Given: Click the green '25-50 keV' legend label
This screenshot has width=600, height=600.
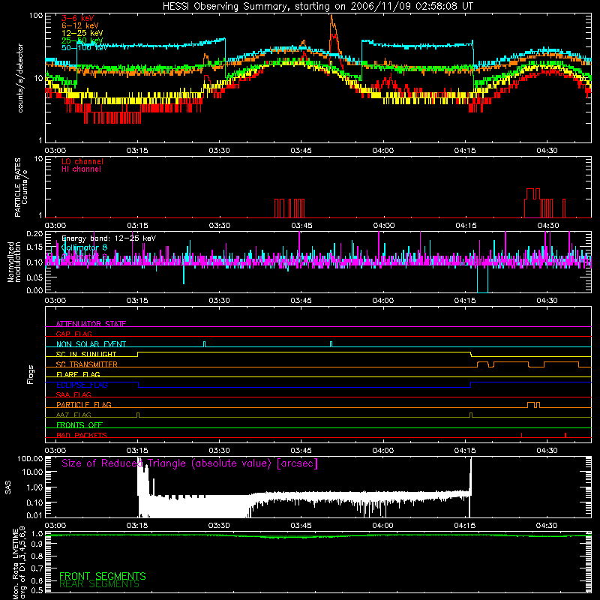Looking at the screenshot, I should coord(82,40).
